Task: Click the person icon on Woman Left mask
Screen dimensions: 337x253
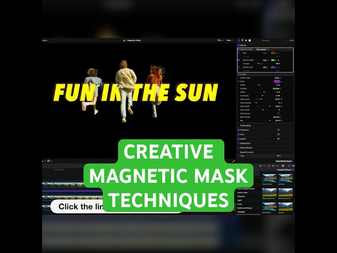Action: coord(279,67)
